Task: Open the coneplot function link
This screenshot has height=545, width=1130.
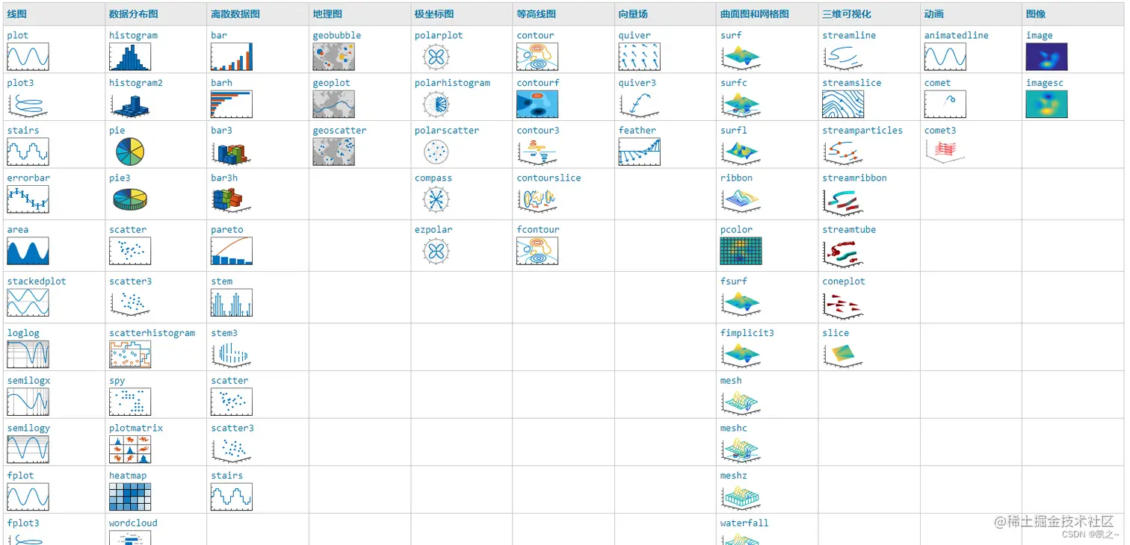Action: [844, 281]
